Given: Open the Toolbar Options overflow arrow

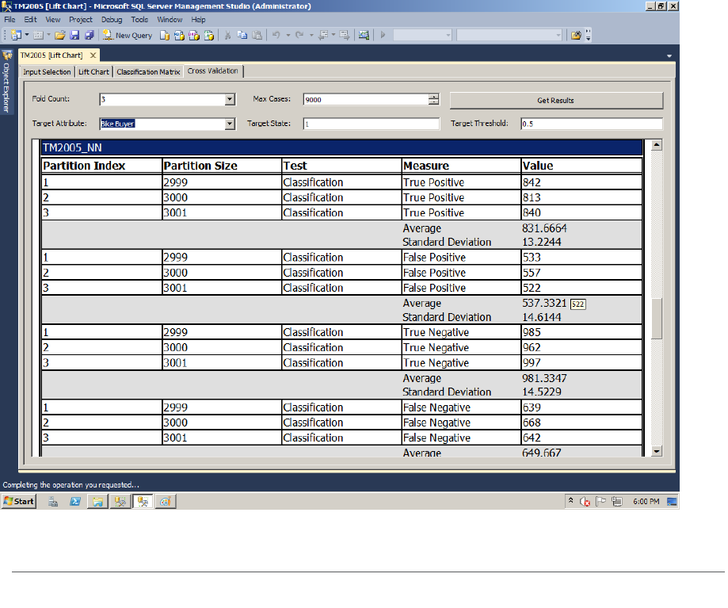Looking at the screenshot, I should click(x=589, y=35).
